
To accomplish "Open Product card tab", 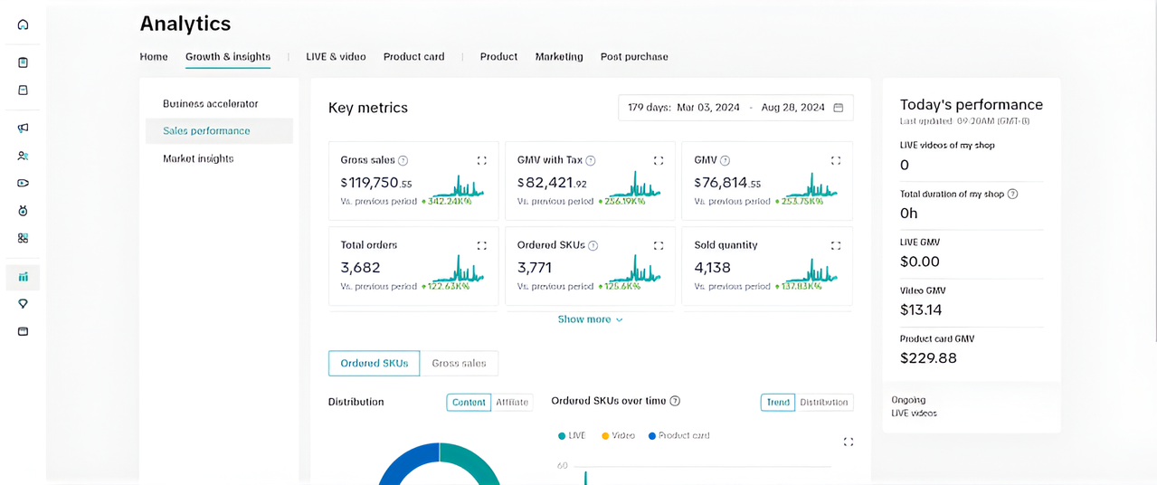I will [414, 56].
